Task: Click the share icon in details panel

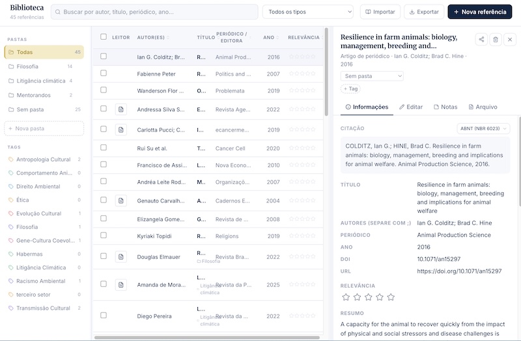Action: click(x=481, y=40)
